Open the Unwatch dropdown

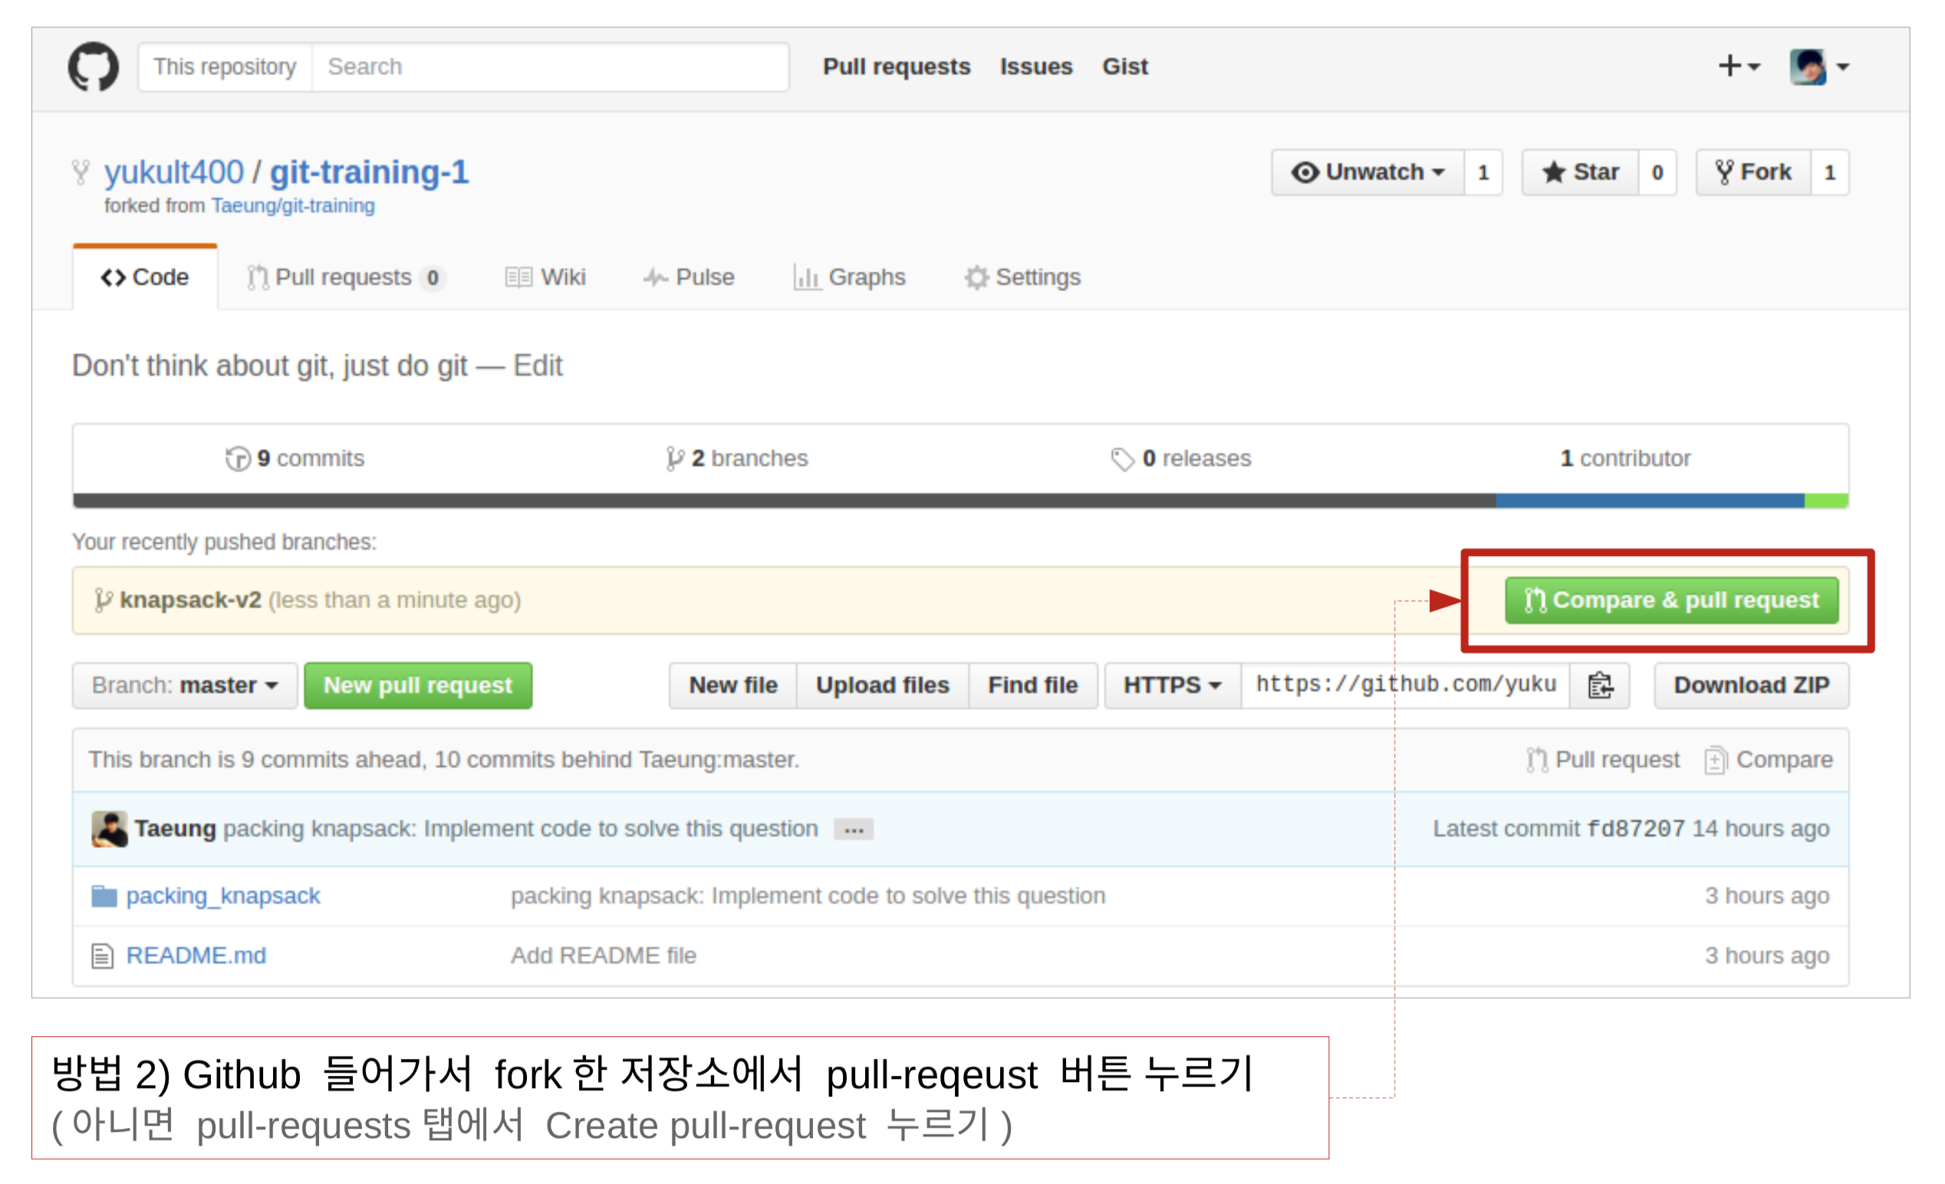point(1368,172)
